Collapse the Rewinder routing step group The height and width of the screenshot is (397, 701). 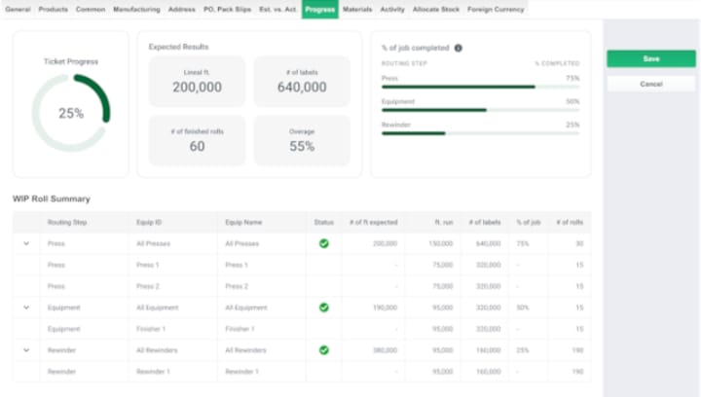26,350
